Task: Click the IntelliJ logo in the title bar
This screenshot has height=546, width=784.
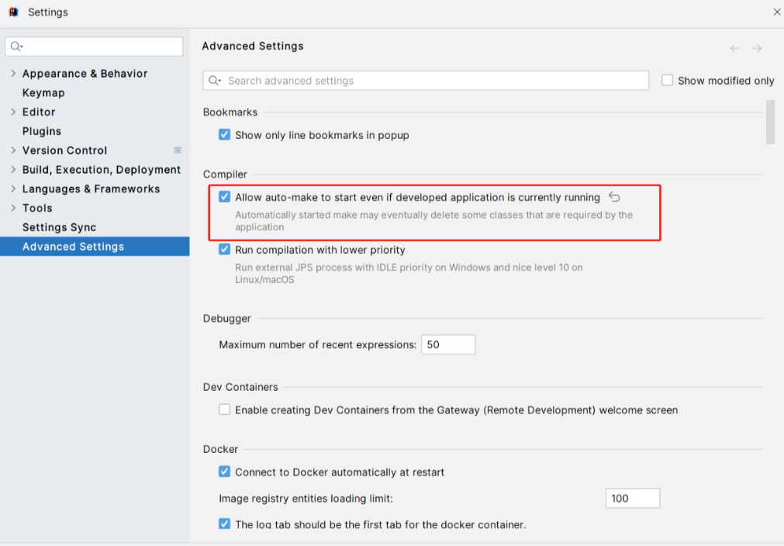Action: coord(13,12)
